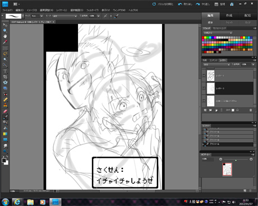Screen dimensions: 258x206
Task: Select the Crop tool
Action: [x=5, y=77]
